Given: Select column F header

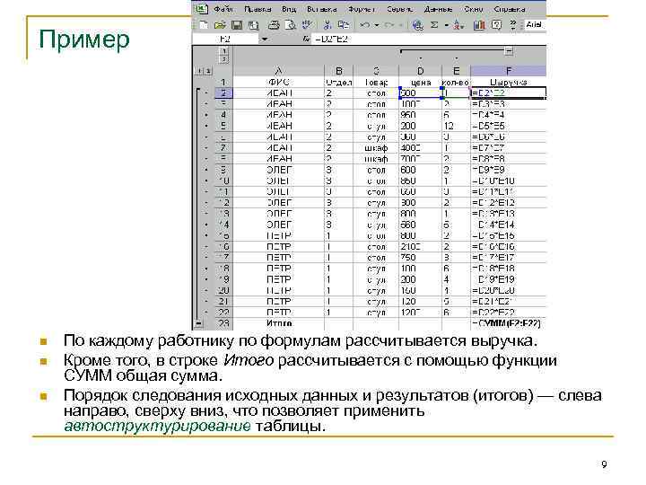Looking at the screenshot, I should [x=509, y=71].
